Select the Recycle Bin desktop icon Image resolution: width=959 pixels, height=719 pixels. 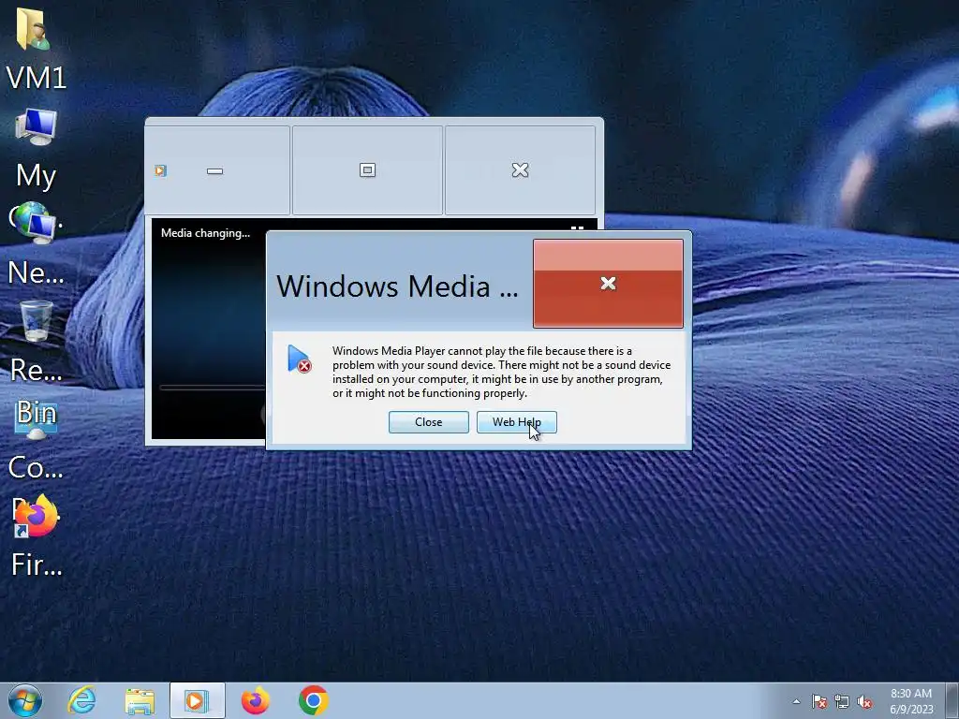point(36,343)
